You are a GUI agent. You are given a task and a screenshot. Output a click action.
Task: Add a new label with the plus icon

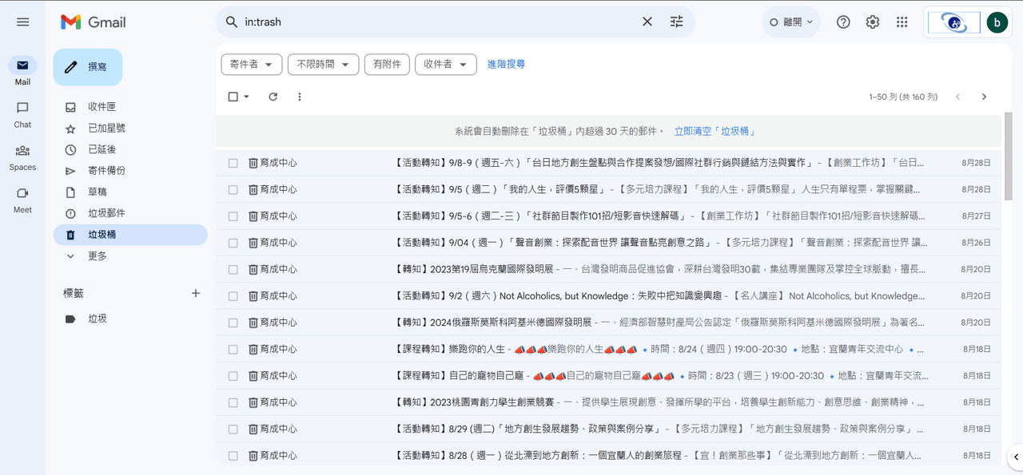tap(196, 293)
